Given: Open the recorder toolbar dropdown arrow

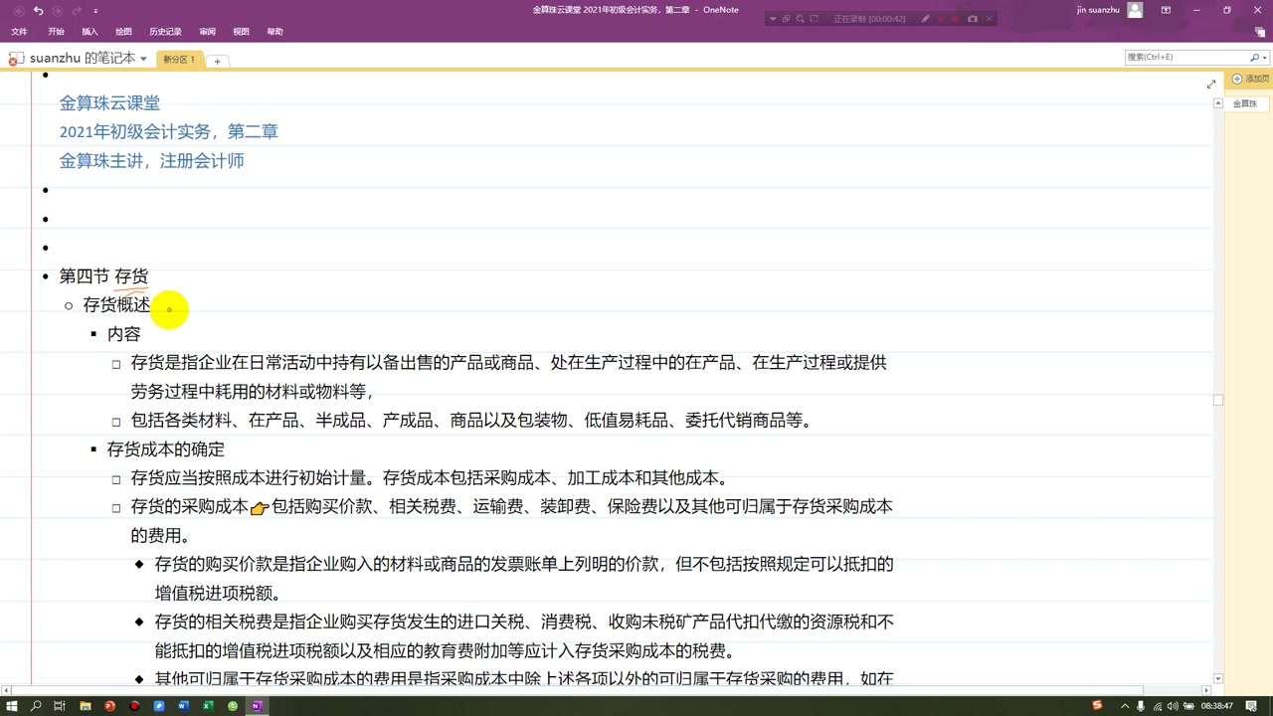Looking at the screenshot, I should pos(773,19).
